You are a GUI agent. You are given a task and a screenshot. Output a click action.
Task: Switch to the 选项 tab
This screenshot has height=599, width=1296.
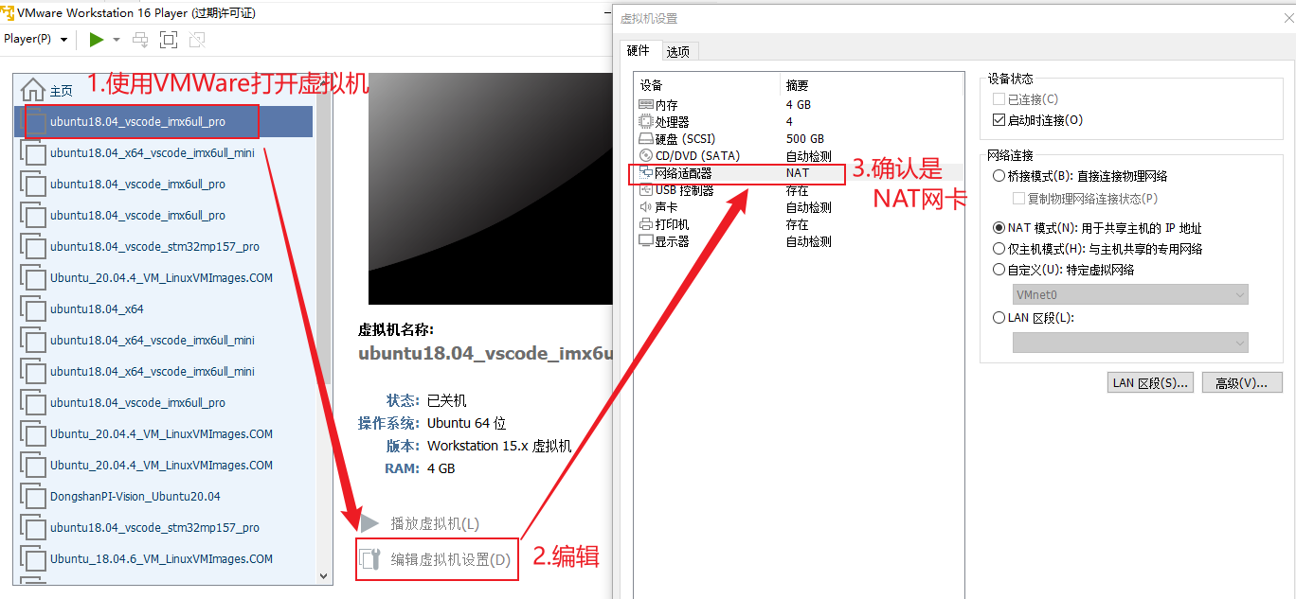click(x=678, y=52)
